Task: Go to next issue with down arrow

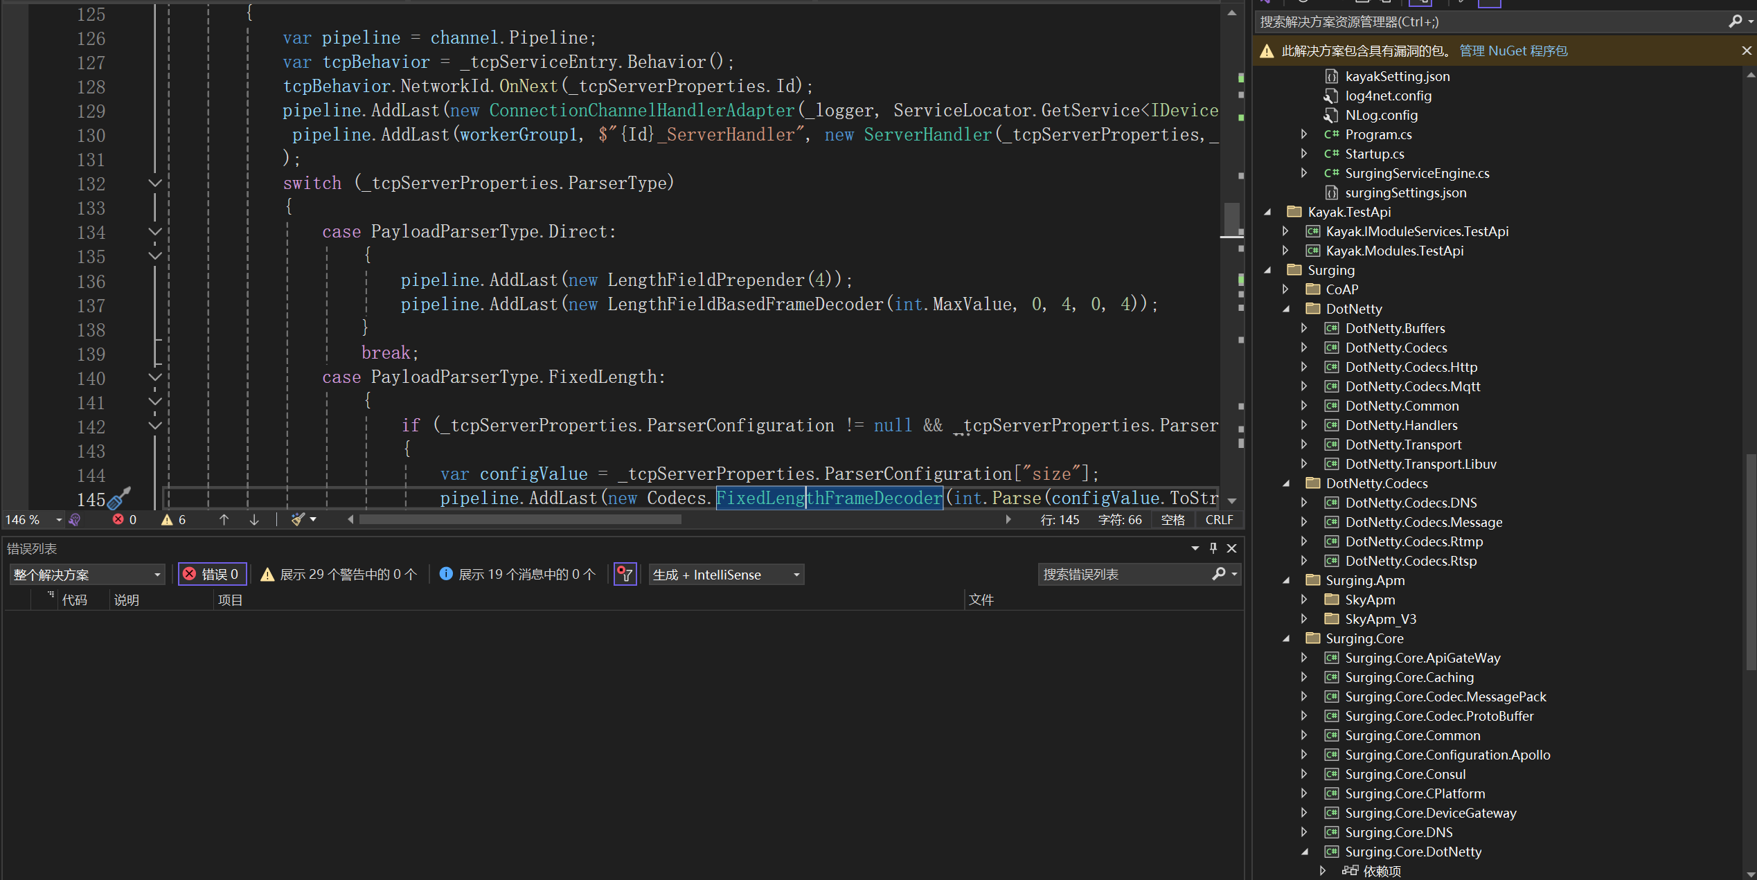Action: (254, 519)
